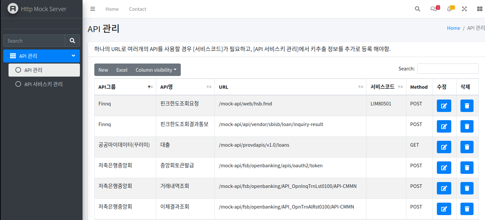Screen dimensions: 485x220
Task: Open Contact in top navbar
Action: click(138, 9)
